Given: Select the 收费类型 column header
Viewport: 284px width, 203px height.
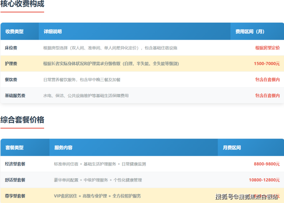Looking at the screenshot, I should (14, 32).
